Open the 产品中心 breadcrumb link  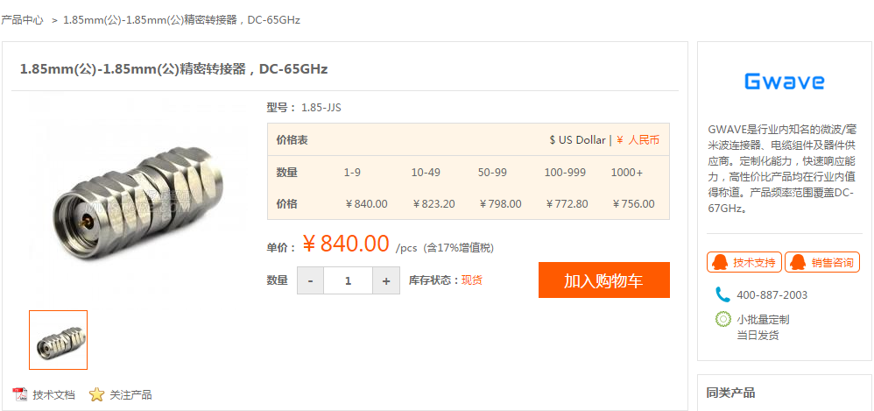pyautogui.click(x=23, y=19)
